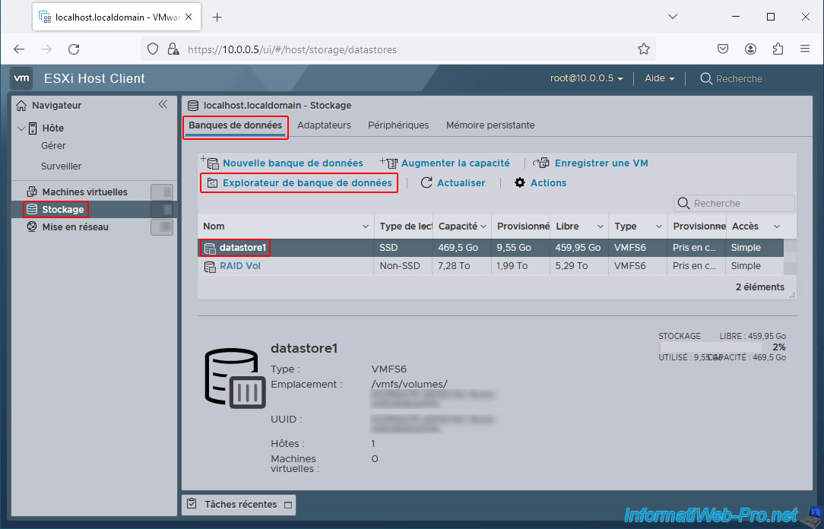Screen dimensions: 824x529
Task: Click the New datastore icon (Nouvelle banque de données)
Action: click(211, 163)
